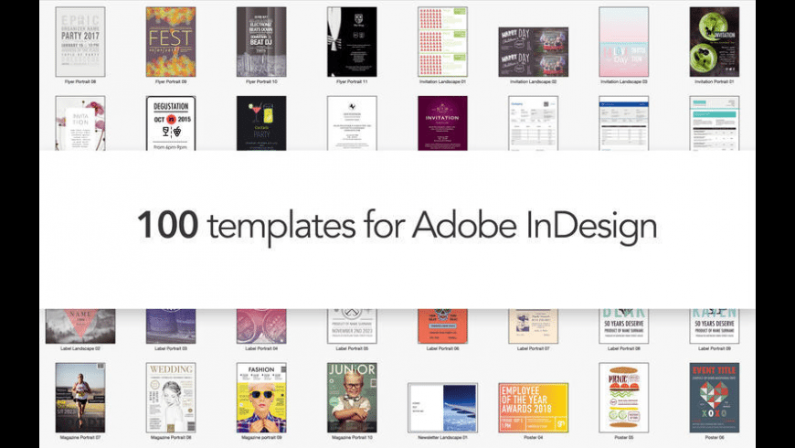Click the '100 templates for Adobe InDesign' headline
The width and height of the screenshot is (795, 448).
point(397,226)
